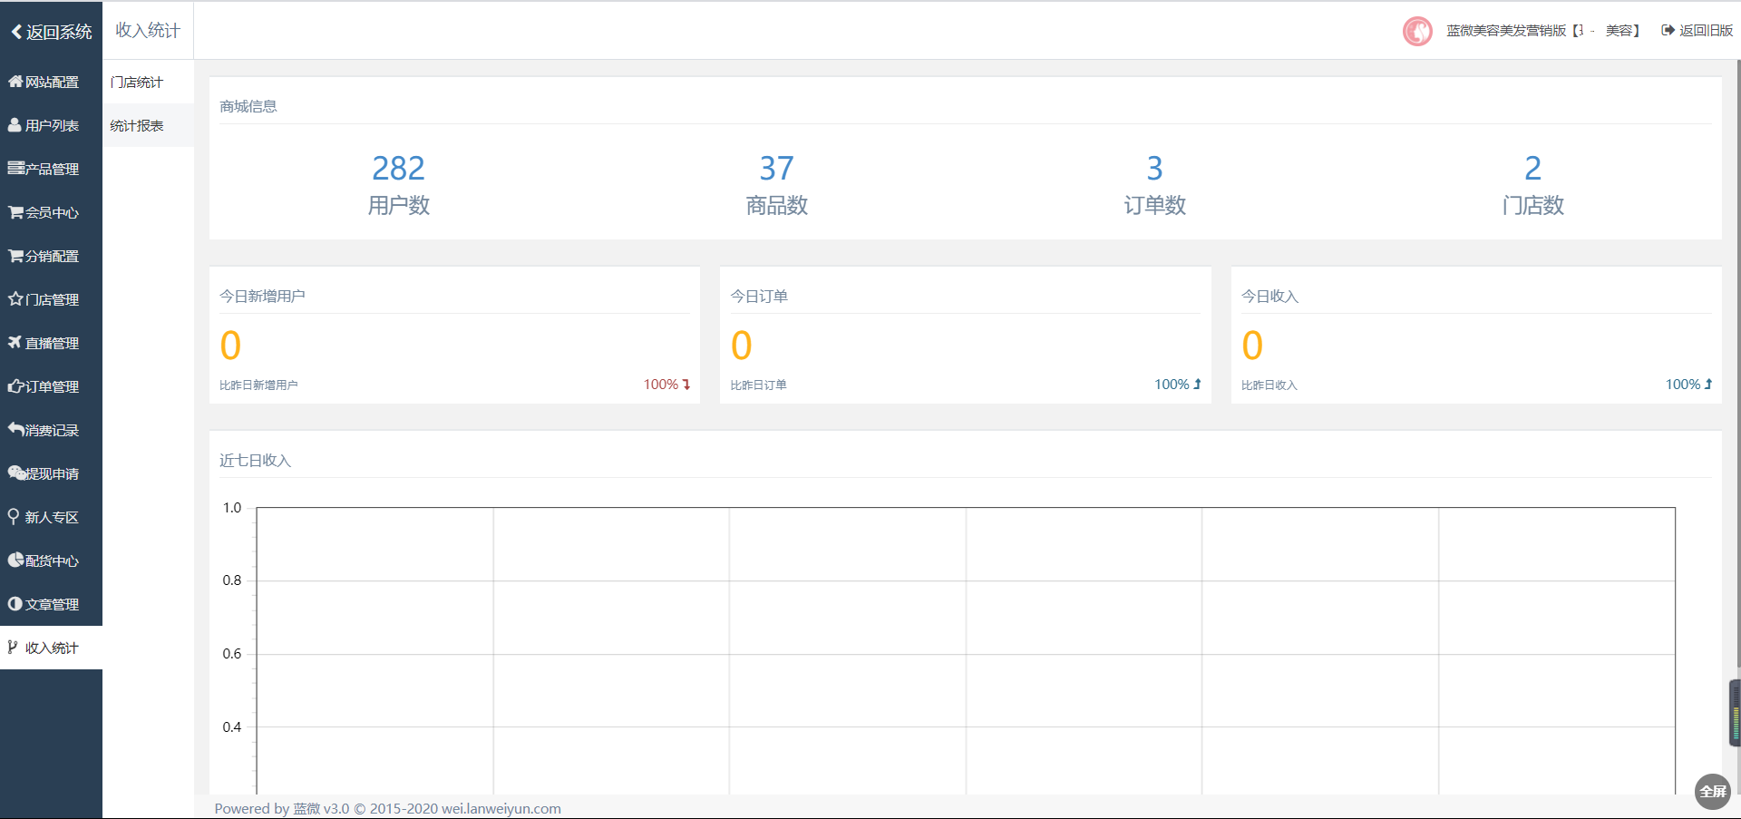This screenshot has width=1741, height=819.
Task: Click the 返回系统 link
Action: [x=52, y=32]
